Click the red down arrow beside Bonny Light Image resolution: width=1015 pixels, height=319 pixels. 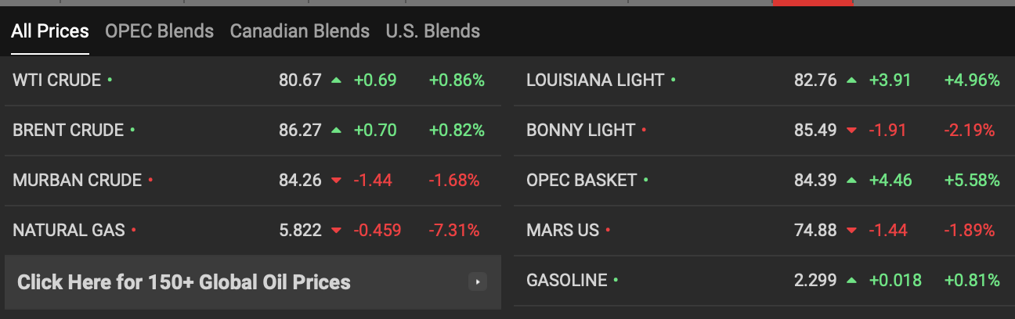coord(851,131)
